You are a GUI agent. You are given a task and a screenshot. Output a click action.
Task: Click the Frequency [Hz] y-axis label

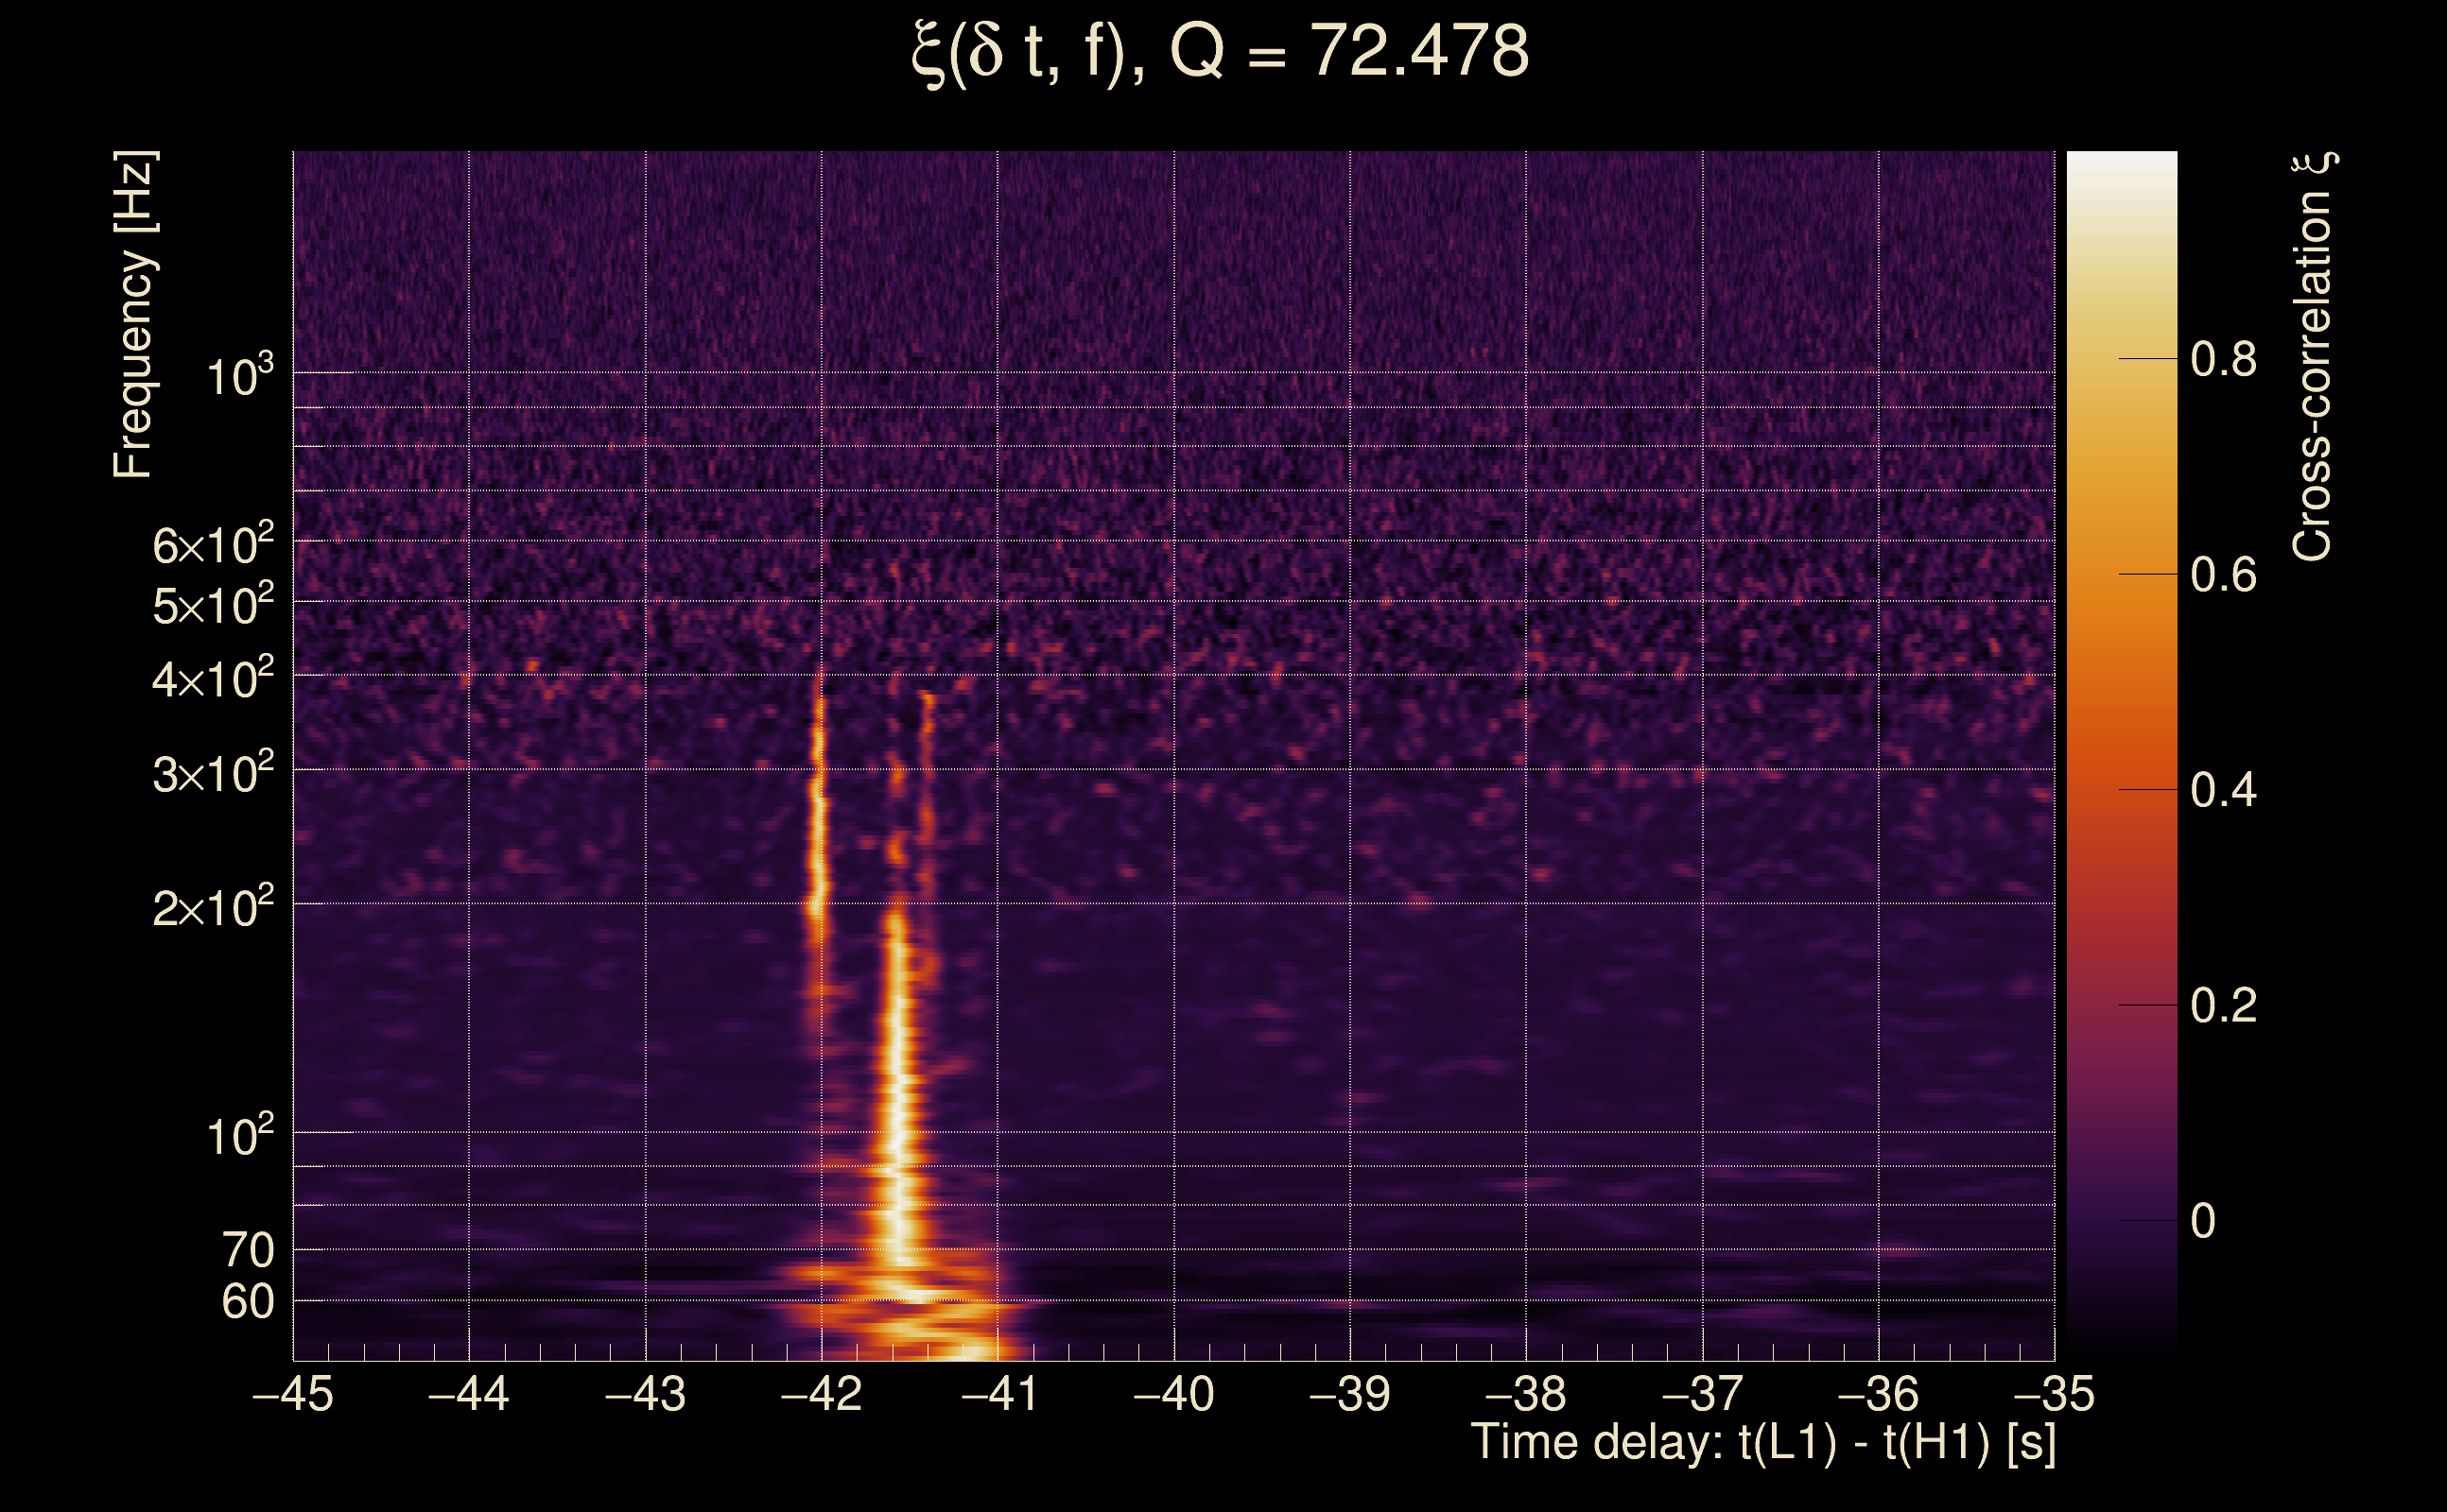134,314
